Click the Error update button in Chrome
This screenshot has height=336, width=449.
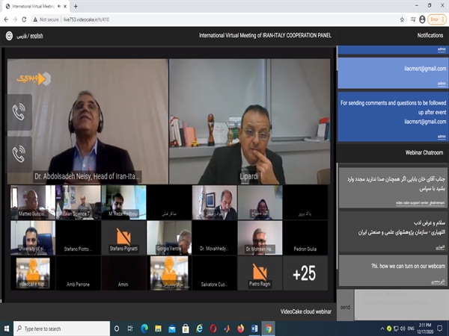437,19
